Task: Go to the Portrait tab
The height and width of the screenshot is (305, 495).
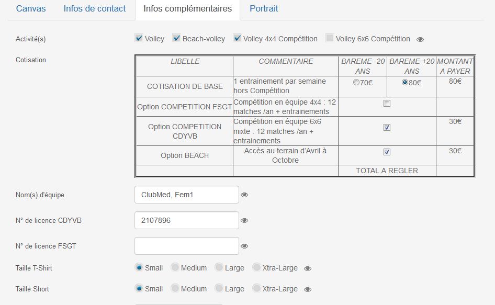Action: 264,8
